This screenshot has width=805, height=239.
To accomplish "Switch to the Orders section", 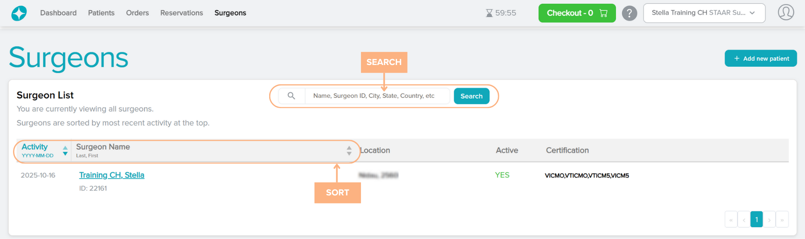I will tap(137, 13).
